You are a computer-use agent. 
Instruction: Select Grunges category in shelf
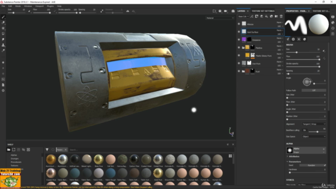click(15, 159)
